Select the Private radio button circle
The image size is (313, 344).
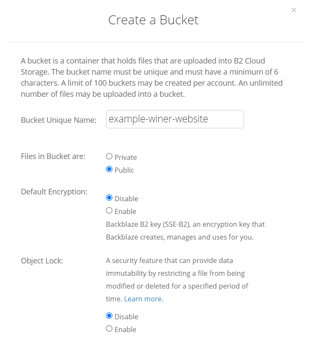(109, 156)
